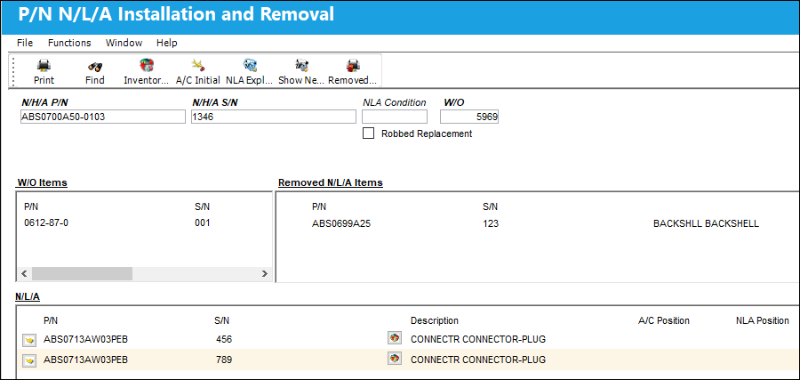This screenshot has height=380, width=800.
Task: Click description icon for S/N 456 connector
Action: pyautogui.click(x=394, y=338)
